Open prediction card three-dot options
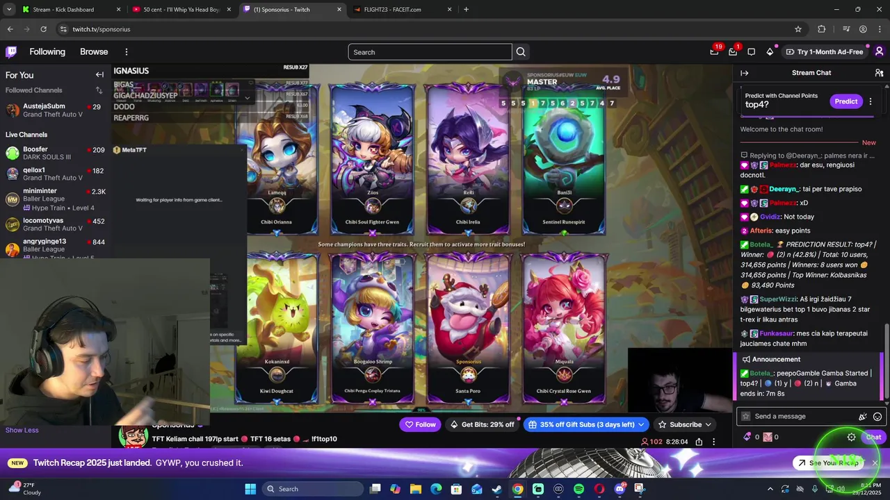890x500 pixels. point(871,101)
